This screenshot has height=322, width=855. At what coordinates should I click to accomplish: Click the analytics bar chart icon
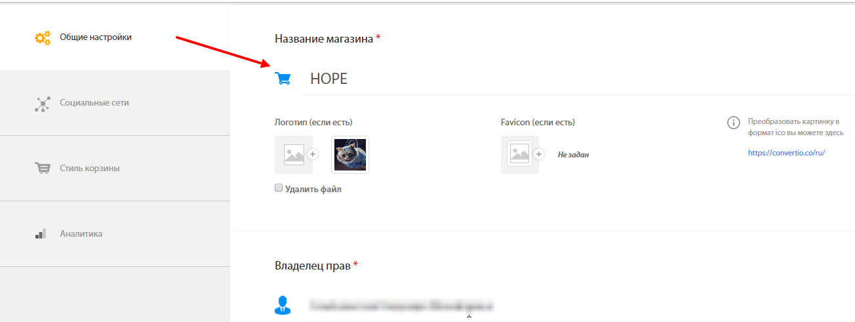[x=41, y=233]
